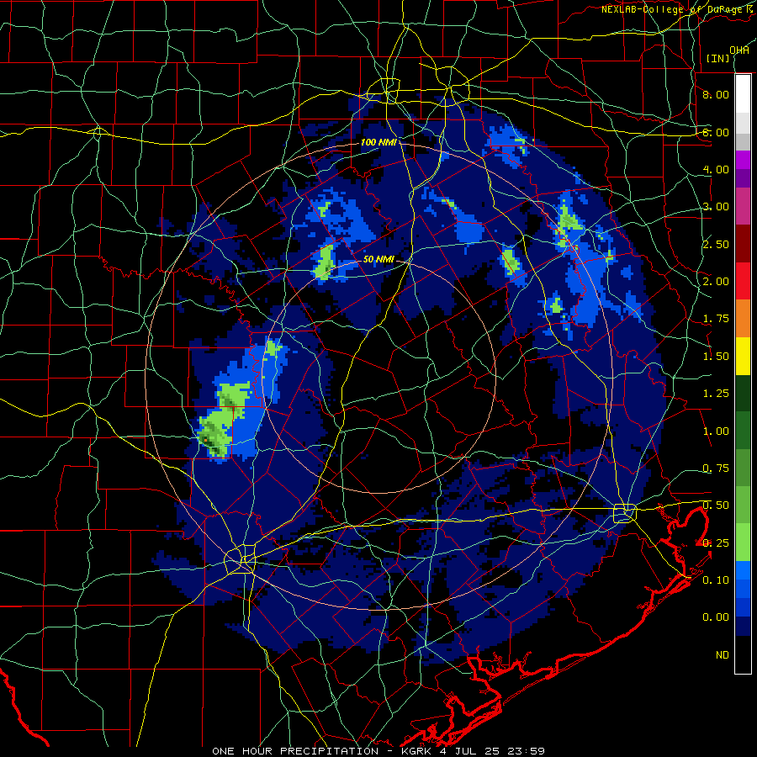Click the '0.10' legend value
This screenshot has width=757, height=757.
click(x=716, y=580)
